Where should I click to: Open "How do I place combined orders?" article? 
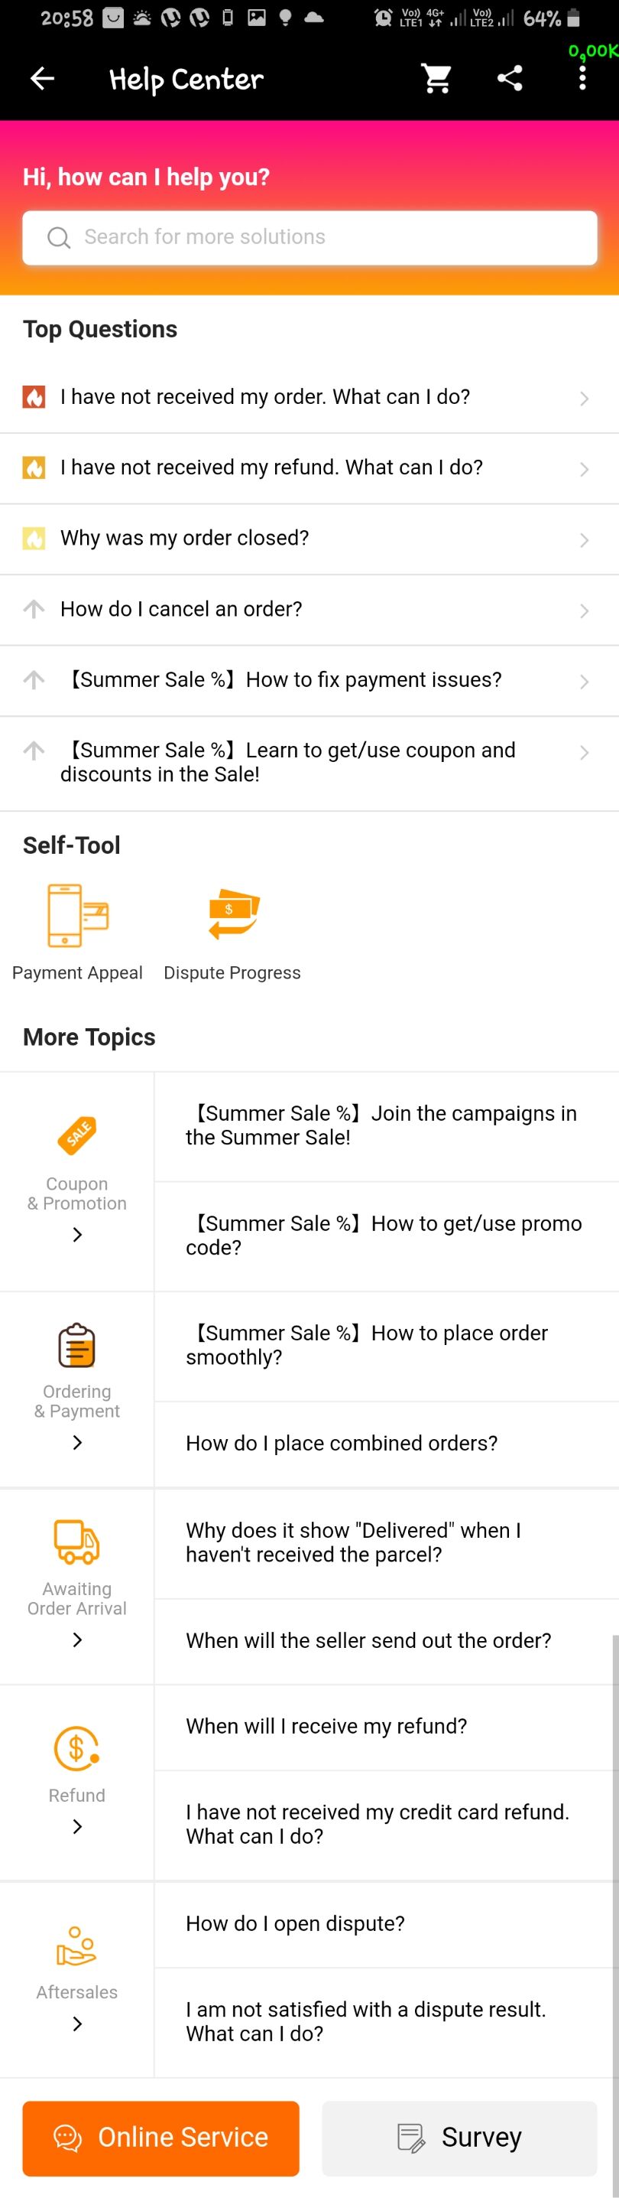coord(386,1443)
